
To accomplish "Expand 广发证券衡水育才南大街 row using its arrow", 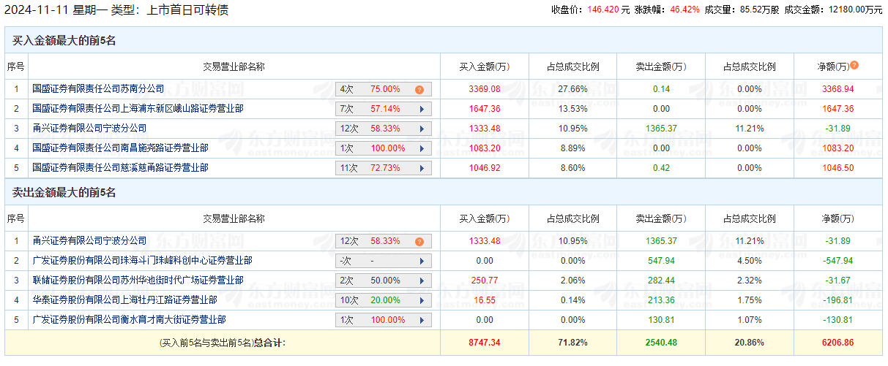I will pyautogui.click(x=422, y=320).
